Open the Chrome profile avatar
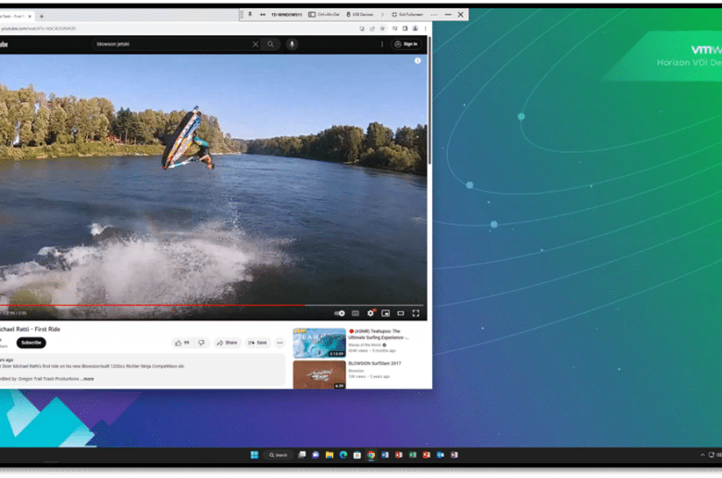 (x=415, y=29)
